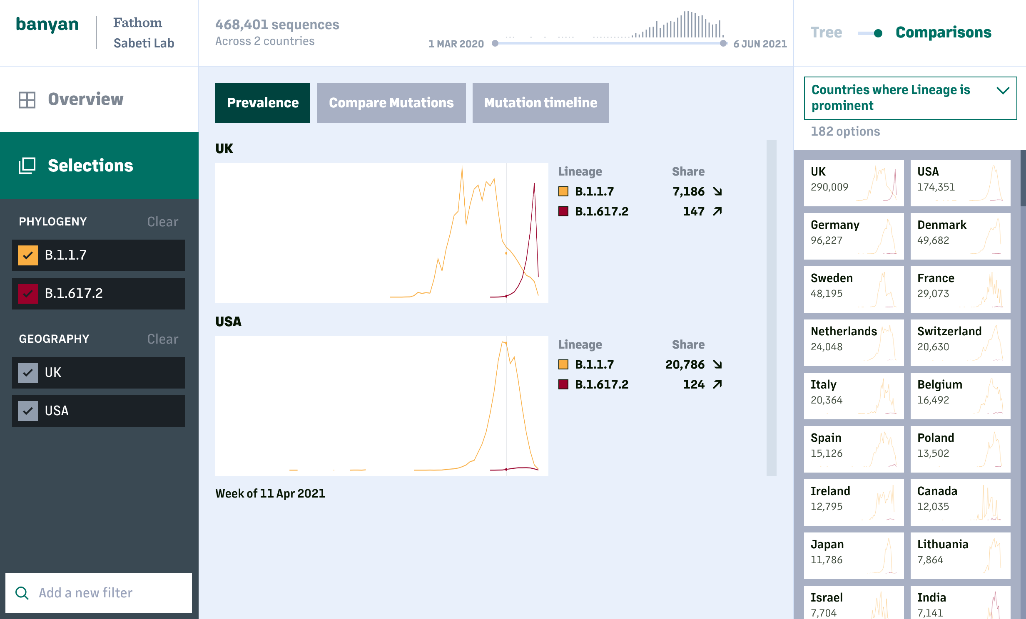Select the Comparisons view label
The height and width of the screenshot is (619, 1026).
pyautogui.click(x=944, y=32)
